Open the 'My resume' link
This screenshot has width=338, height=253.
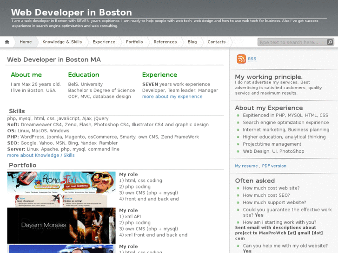pos(246,166)
